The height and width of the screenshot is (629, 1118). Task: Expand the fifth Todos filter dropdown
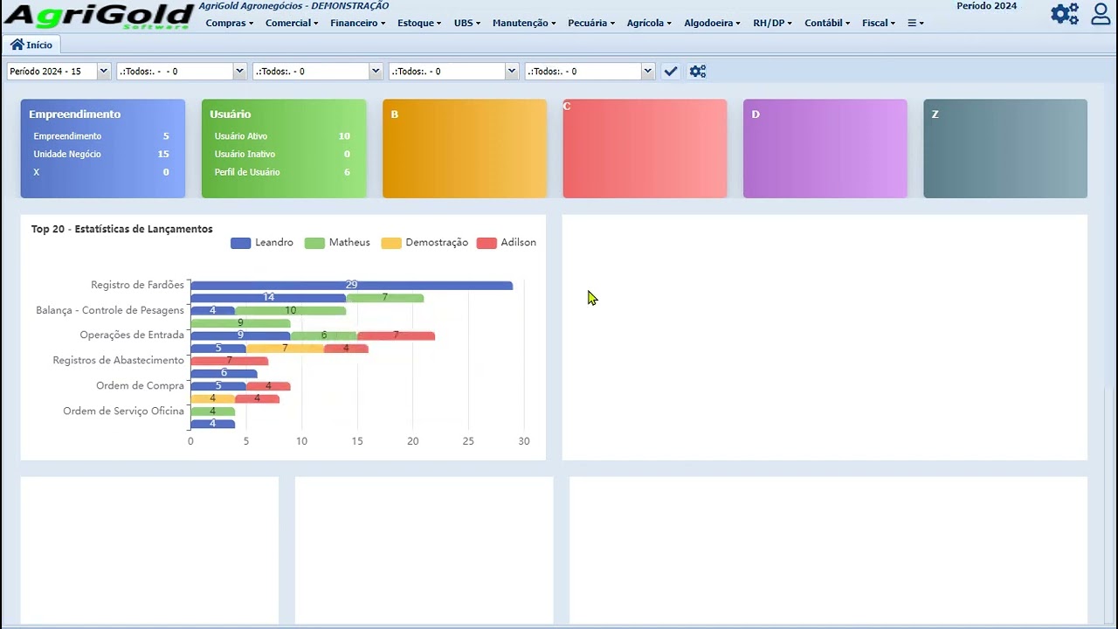coord(590,72)
